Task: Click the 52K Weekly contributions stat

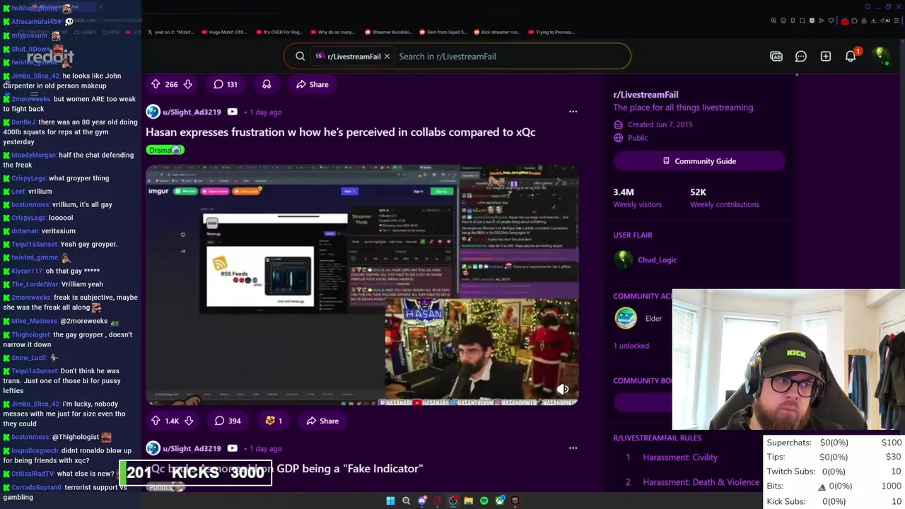Action: click(725, 197)
